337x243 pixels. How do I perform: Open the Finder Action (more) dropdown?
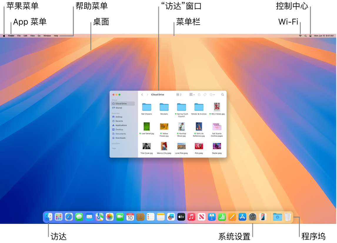[212, 95]
